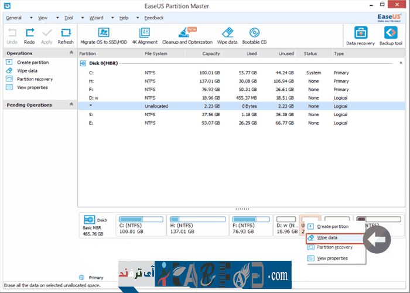
Task: Click Partition recovery in the Operations sidebar
Action: [x=35, y=79]
